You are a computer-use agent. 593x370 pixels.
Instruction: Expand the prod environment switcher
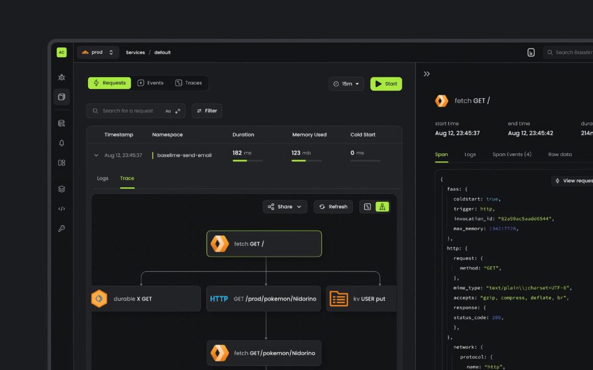pyautogui.click(x=110, y=52)
